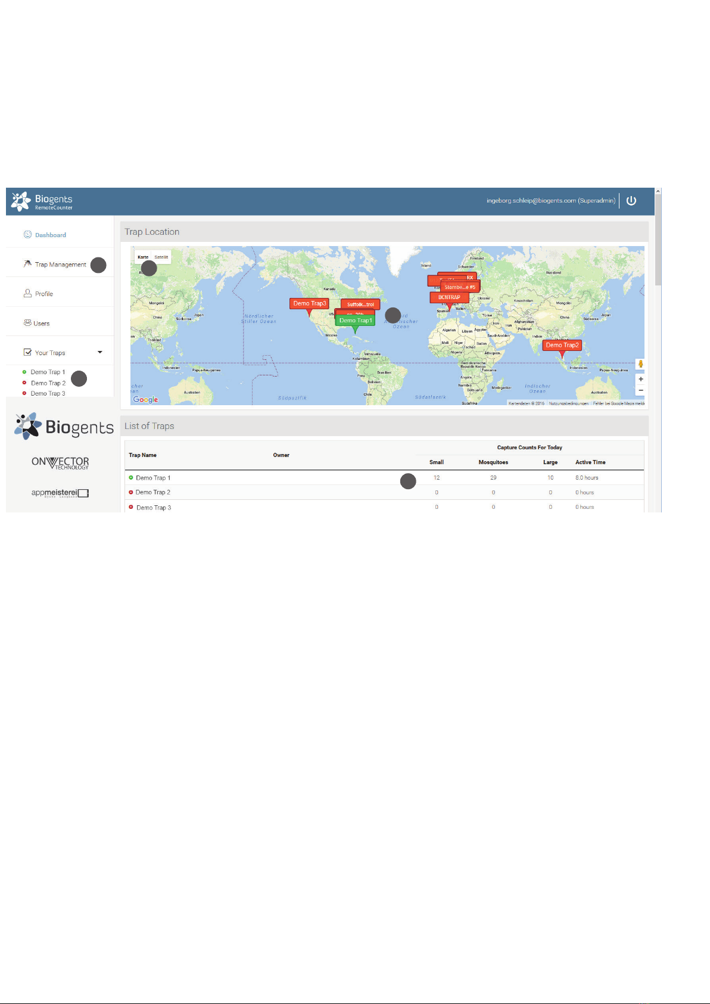
Task: Click the Trap Name column header
Action: 143,455
